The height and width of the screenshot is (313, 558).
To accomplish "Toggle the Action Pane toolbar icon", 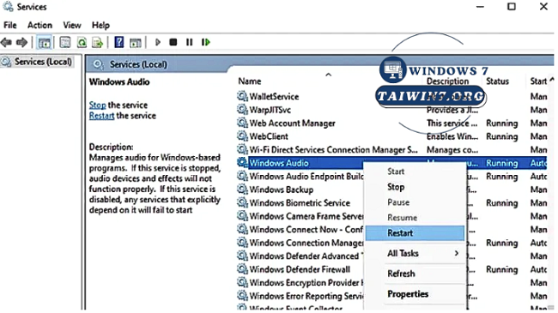I will pyautogui.click(x=136, y=43).
